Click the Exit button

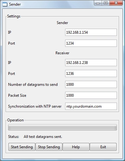[x=103, y=147]
